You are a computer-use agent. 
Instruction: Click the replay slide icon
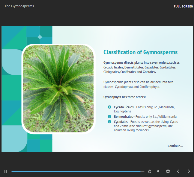click(x=150, y=171)
